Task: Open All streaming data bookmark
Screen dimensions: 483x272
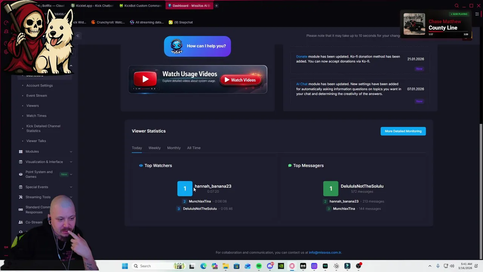Action: (147, 22)
